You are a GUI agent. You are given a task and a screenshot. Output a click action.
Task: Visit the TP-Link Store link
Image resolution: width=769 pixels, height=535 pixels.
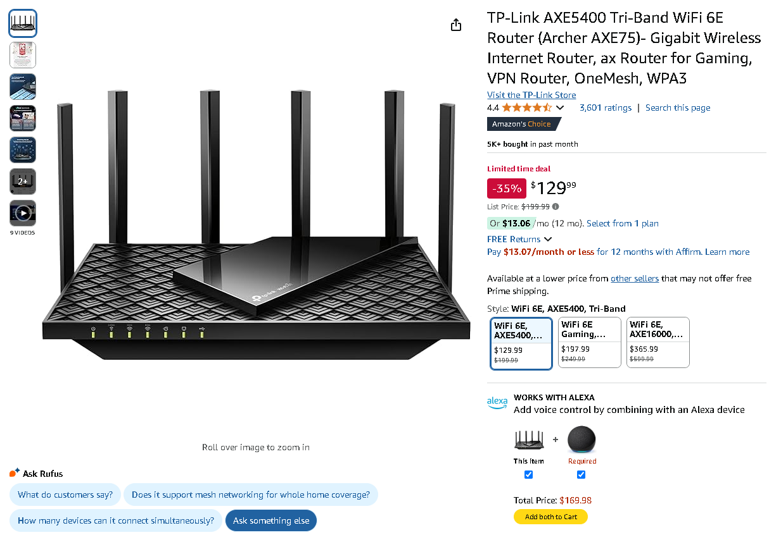coord(531,95)
